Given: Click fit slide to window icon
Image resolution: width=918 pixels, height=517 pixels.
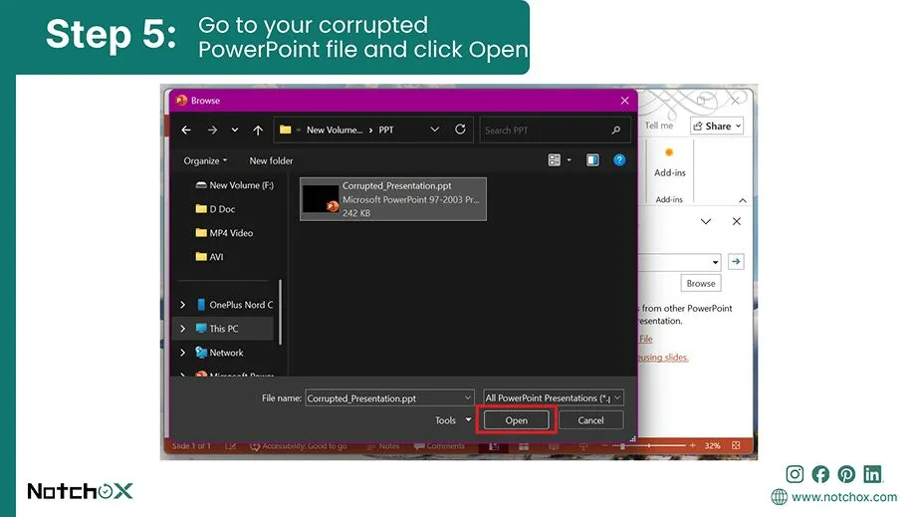Looking at the screenshot, I should [736, 445].
